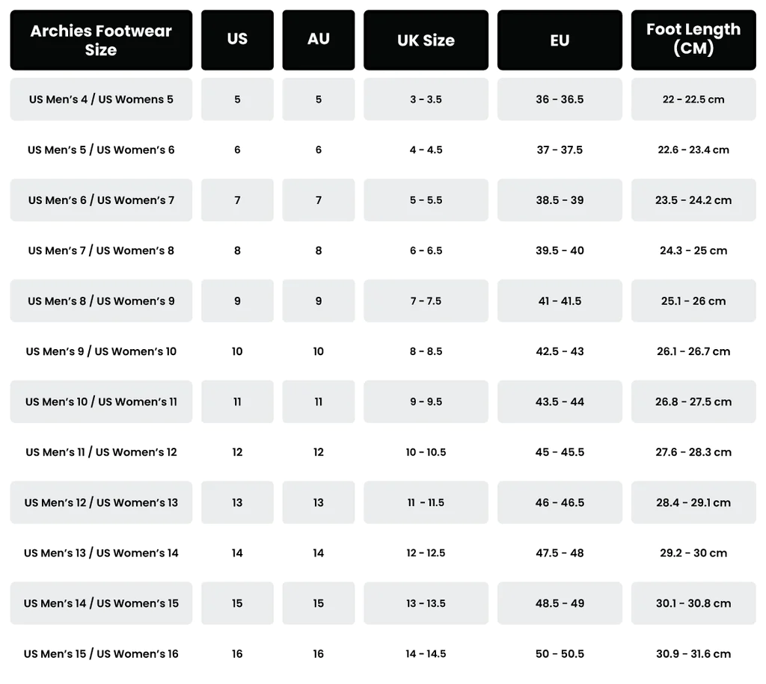Click the Foot Length (CM) header

click(693, 40)
